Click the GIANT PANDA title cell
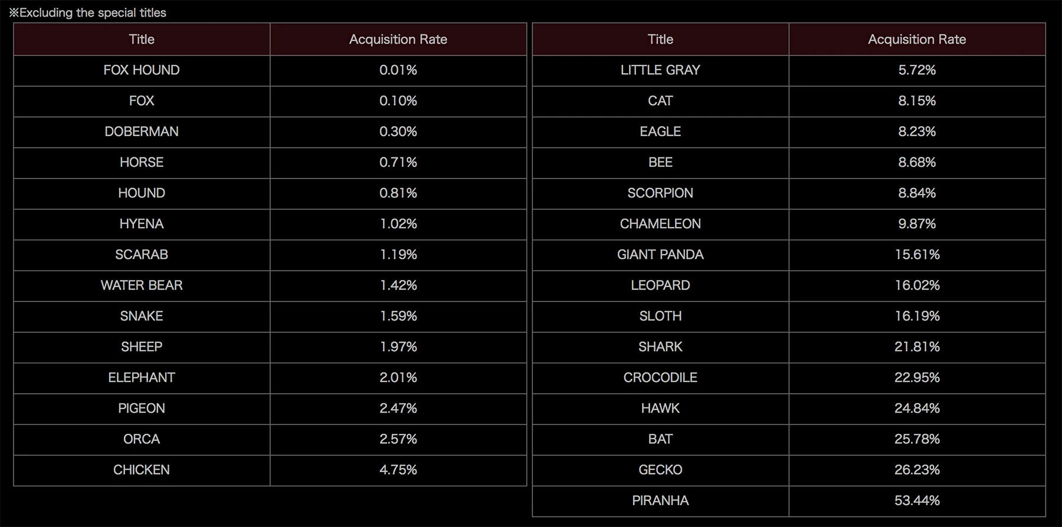Screen dimensions: 1062x527 pos(660,255)
